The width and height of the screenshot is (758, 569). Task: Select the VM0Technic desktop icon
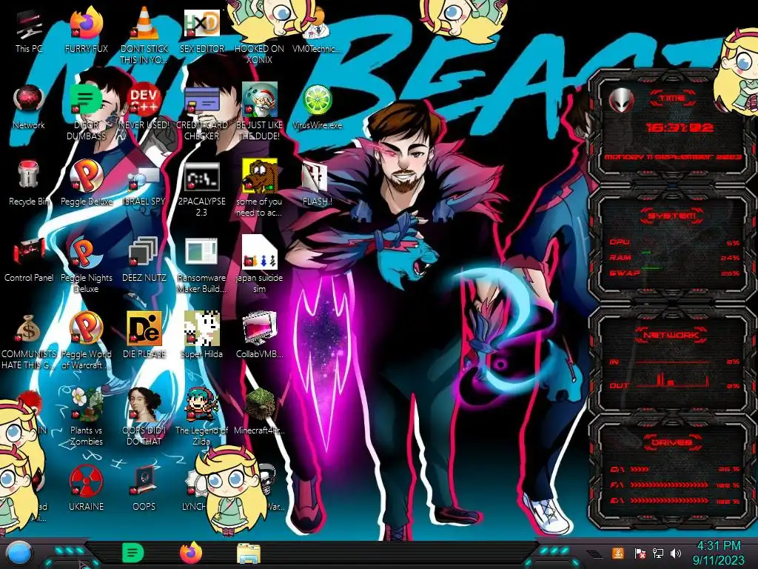click(317, 31)
